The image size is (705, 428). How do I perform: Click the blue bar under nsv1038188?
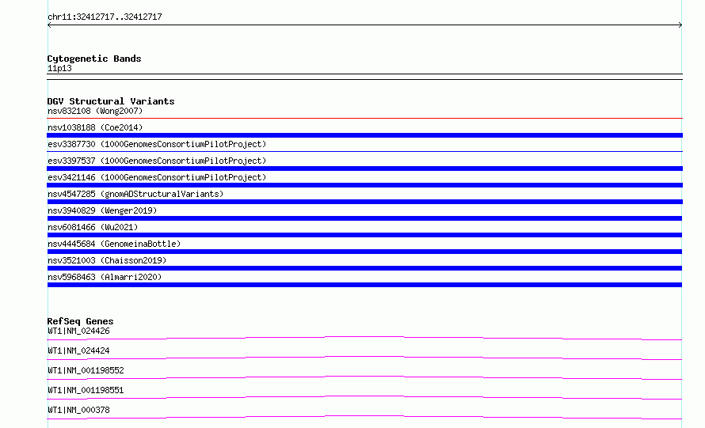[x=364, y=135]
